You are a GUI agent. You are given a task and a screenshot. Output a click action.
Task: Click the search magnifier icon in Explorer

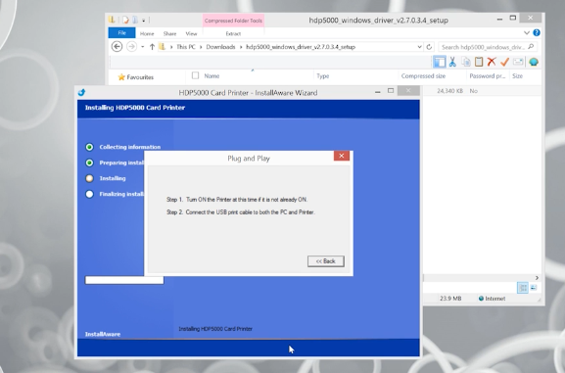click(531, 46)
